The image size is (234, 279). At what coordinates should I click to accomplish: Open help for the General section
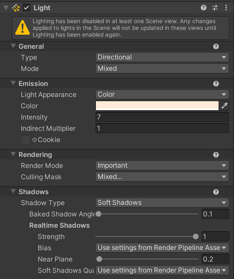[216, 46]
